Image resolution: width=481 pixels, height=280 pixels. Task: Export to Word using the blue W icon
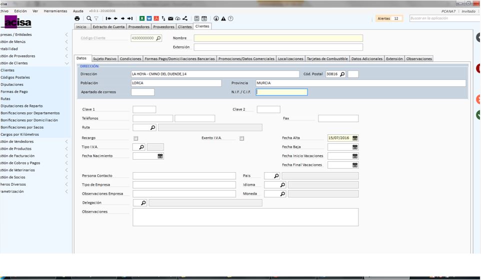[149, 18]
